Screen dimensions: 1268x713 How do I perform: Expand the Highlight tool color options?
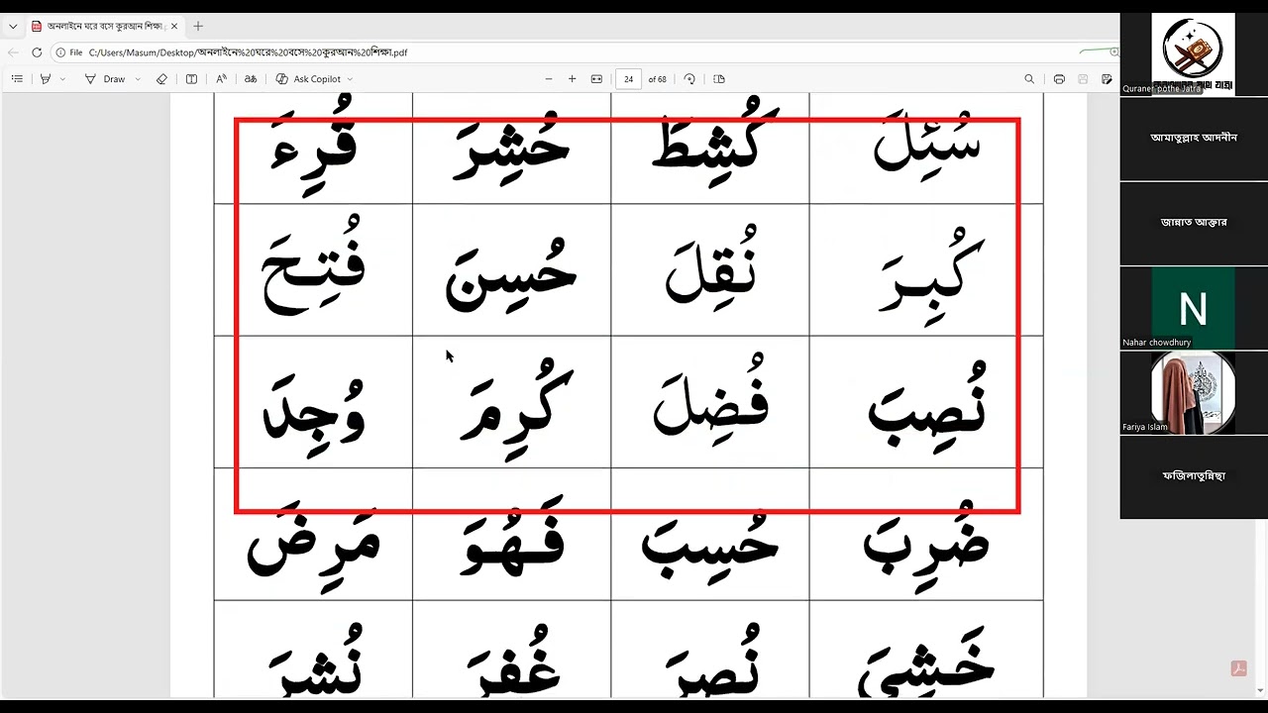62,79
